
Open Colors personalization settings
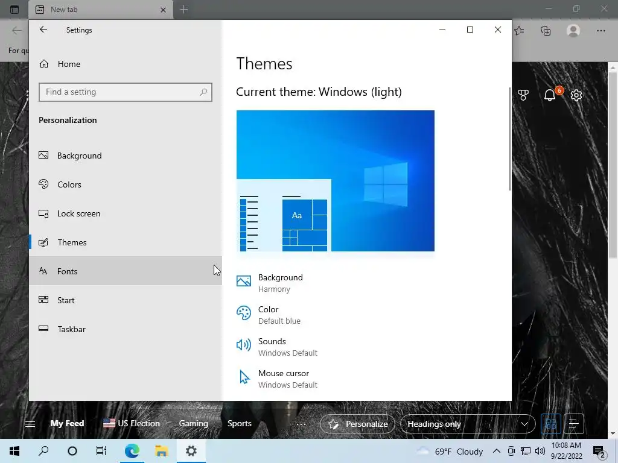pyautogui.click(x=126, y=184)
